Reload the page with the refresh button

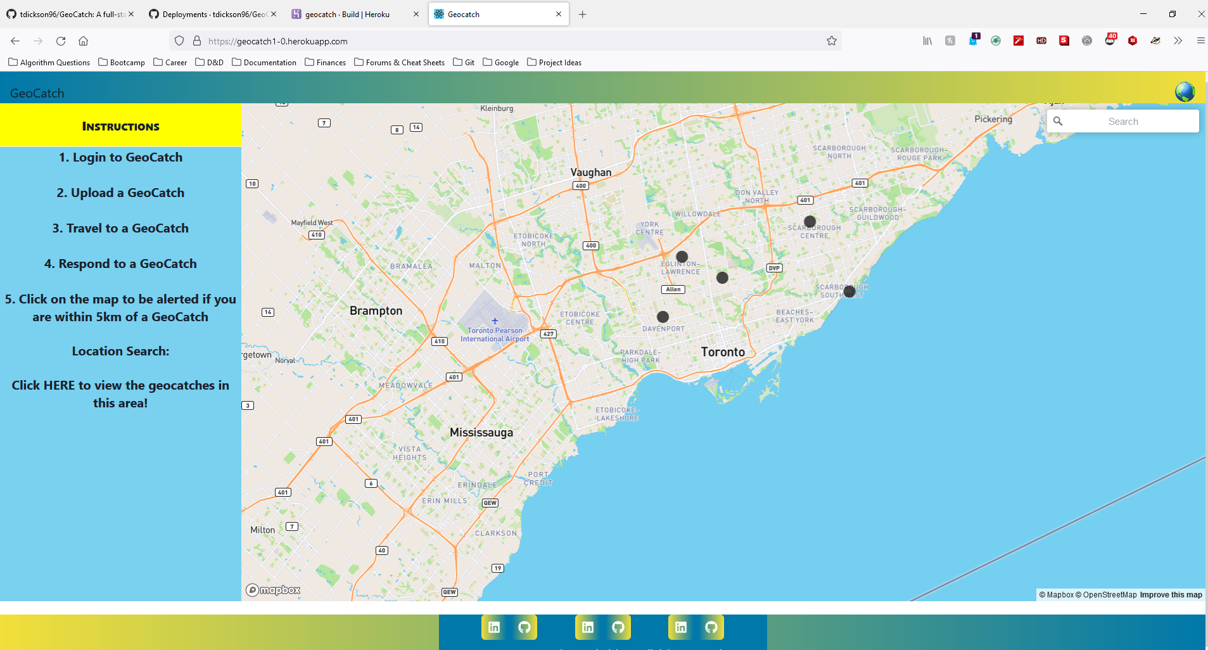tap(61, 41)
